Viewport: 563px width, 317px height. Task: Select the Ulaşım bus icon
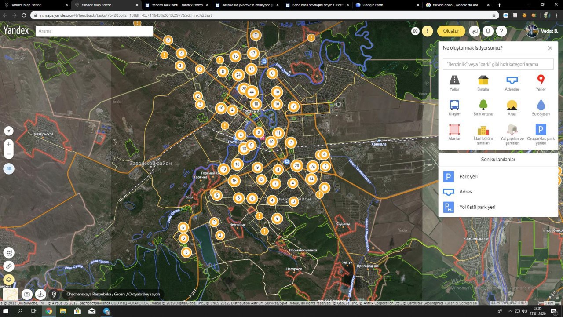click(454, 105)
